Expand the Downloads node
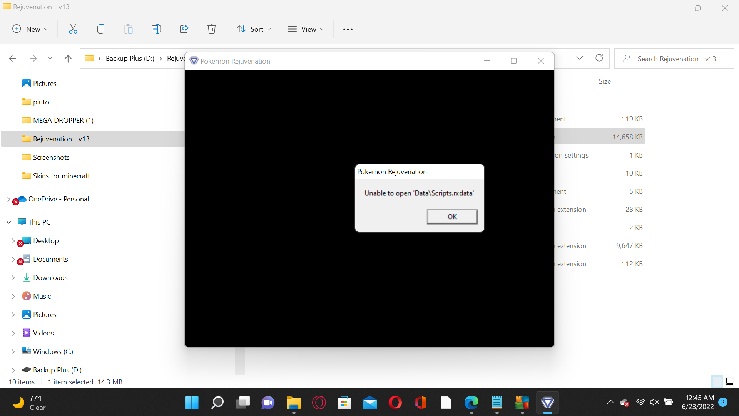The height and width of the screenshot is (416, 739). 13,278
